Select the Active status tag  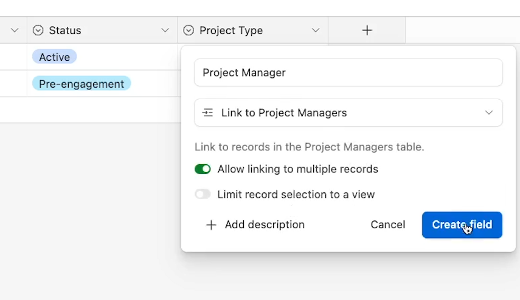click(x=54, y=57)
